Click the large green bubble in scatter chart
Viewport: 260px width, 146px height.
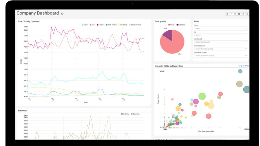202,96
